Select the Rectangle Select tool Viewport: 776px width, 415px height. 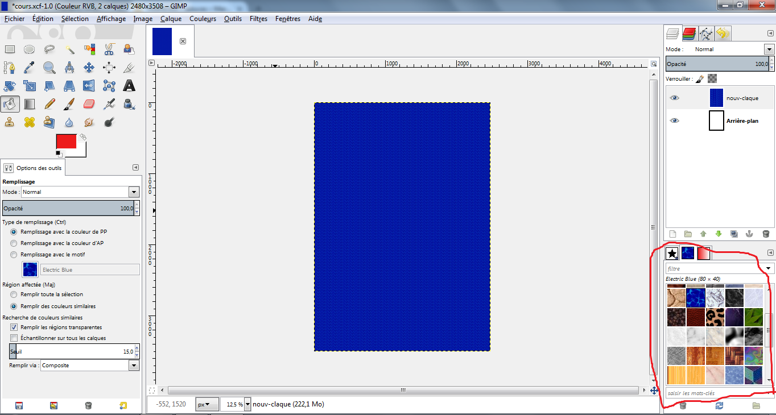[x=10, y=49]
